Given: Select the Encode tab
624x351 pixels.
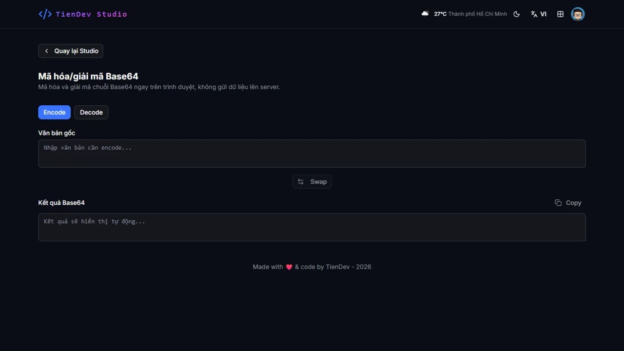Looking at the screenshot, I should pos(54,112).
